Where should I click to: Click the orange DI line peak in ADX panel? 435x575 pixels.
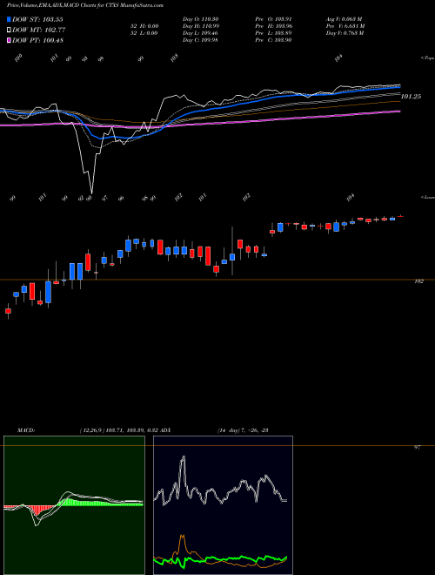(x=183, y=538)
